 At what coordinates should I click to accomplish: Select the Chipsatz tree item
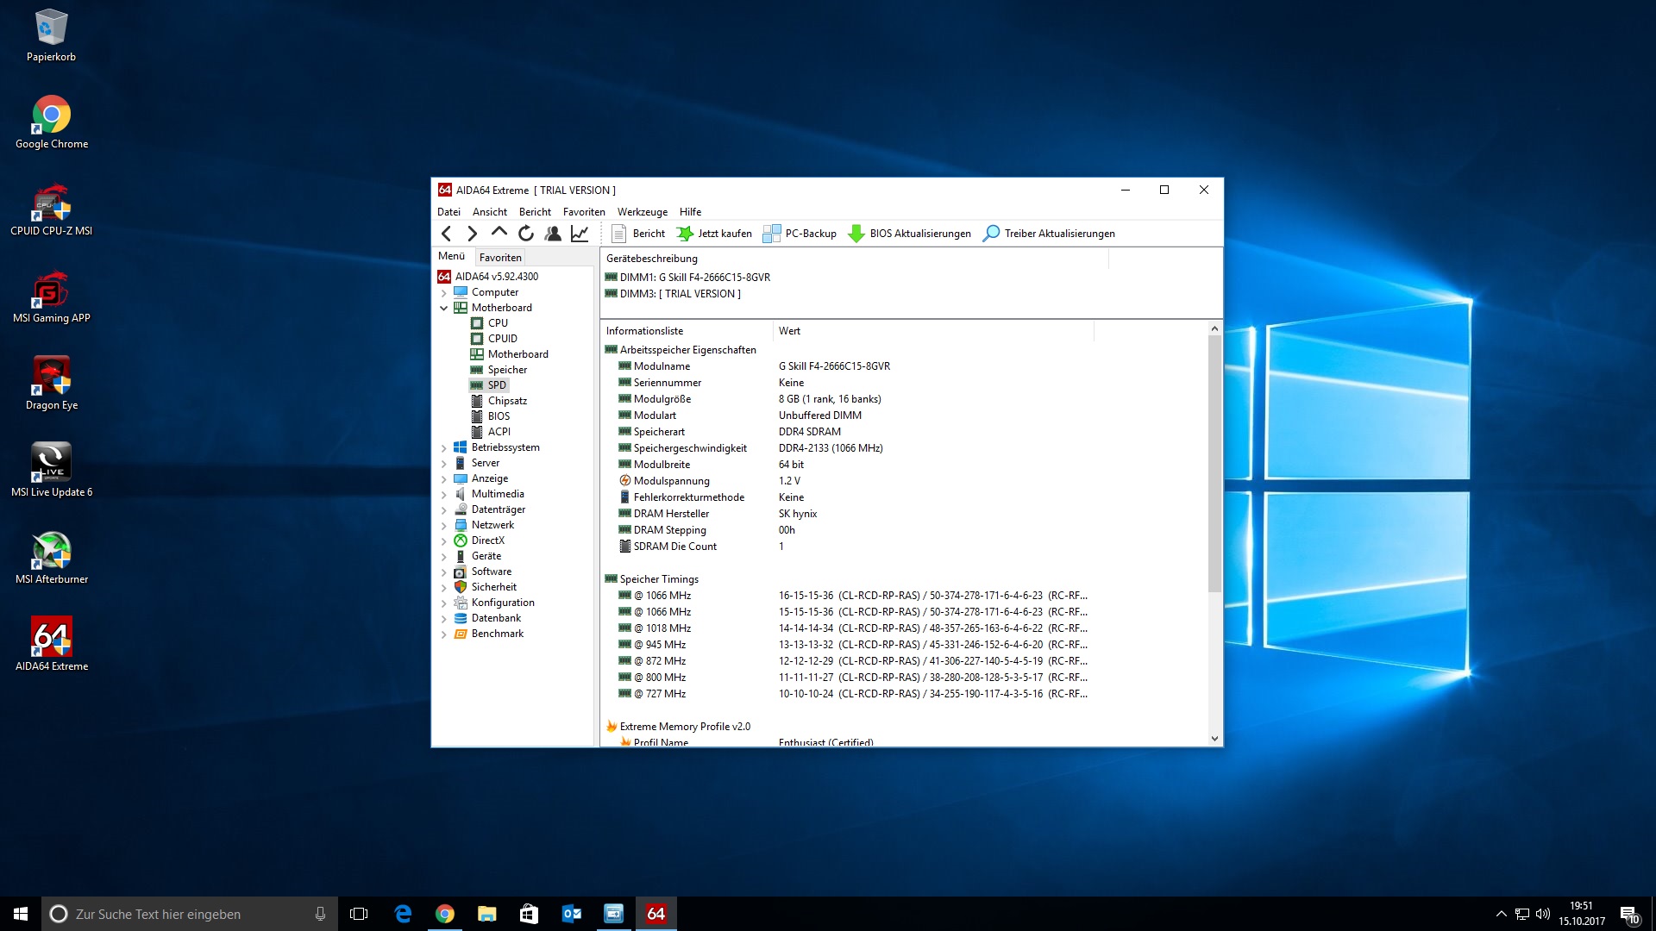507,401
